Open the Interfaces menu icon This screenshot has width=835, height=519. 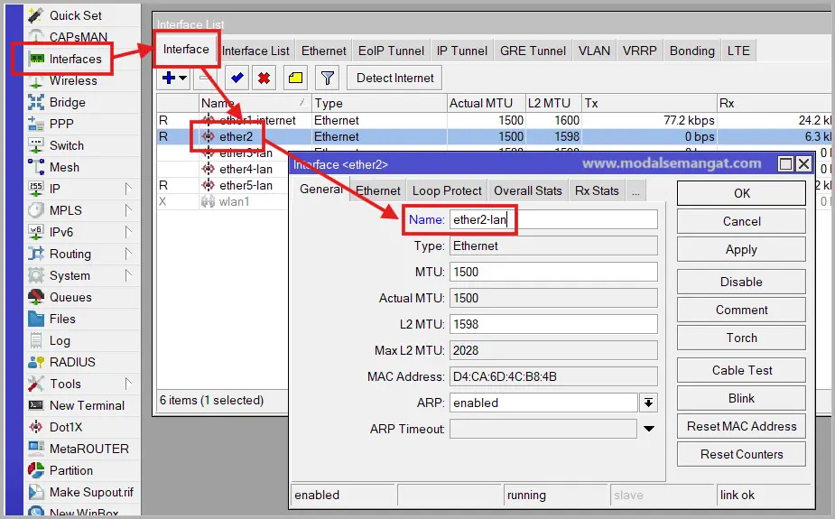pos(37,59)
